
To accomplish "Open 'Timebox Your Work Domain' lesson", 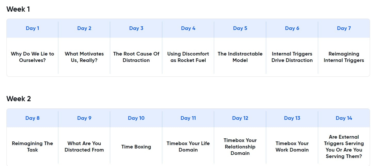I will coord(292,147).
